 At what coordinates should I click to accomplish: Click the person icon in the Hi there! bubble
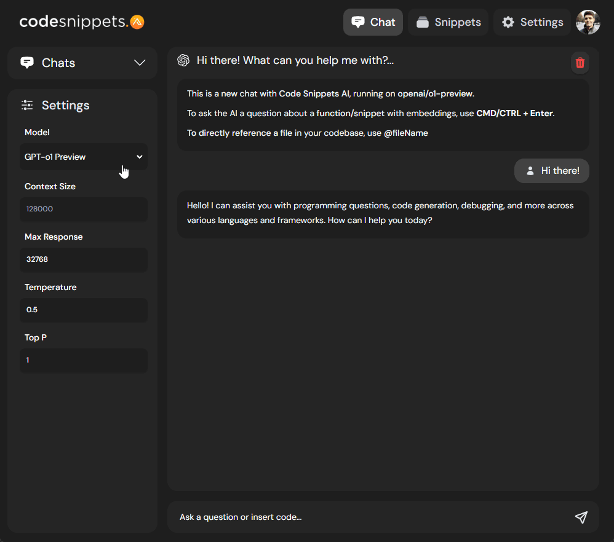pos(530,171)
